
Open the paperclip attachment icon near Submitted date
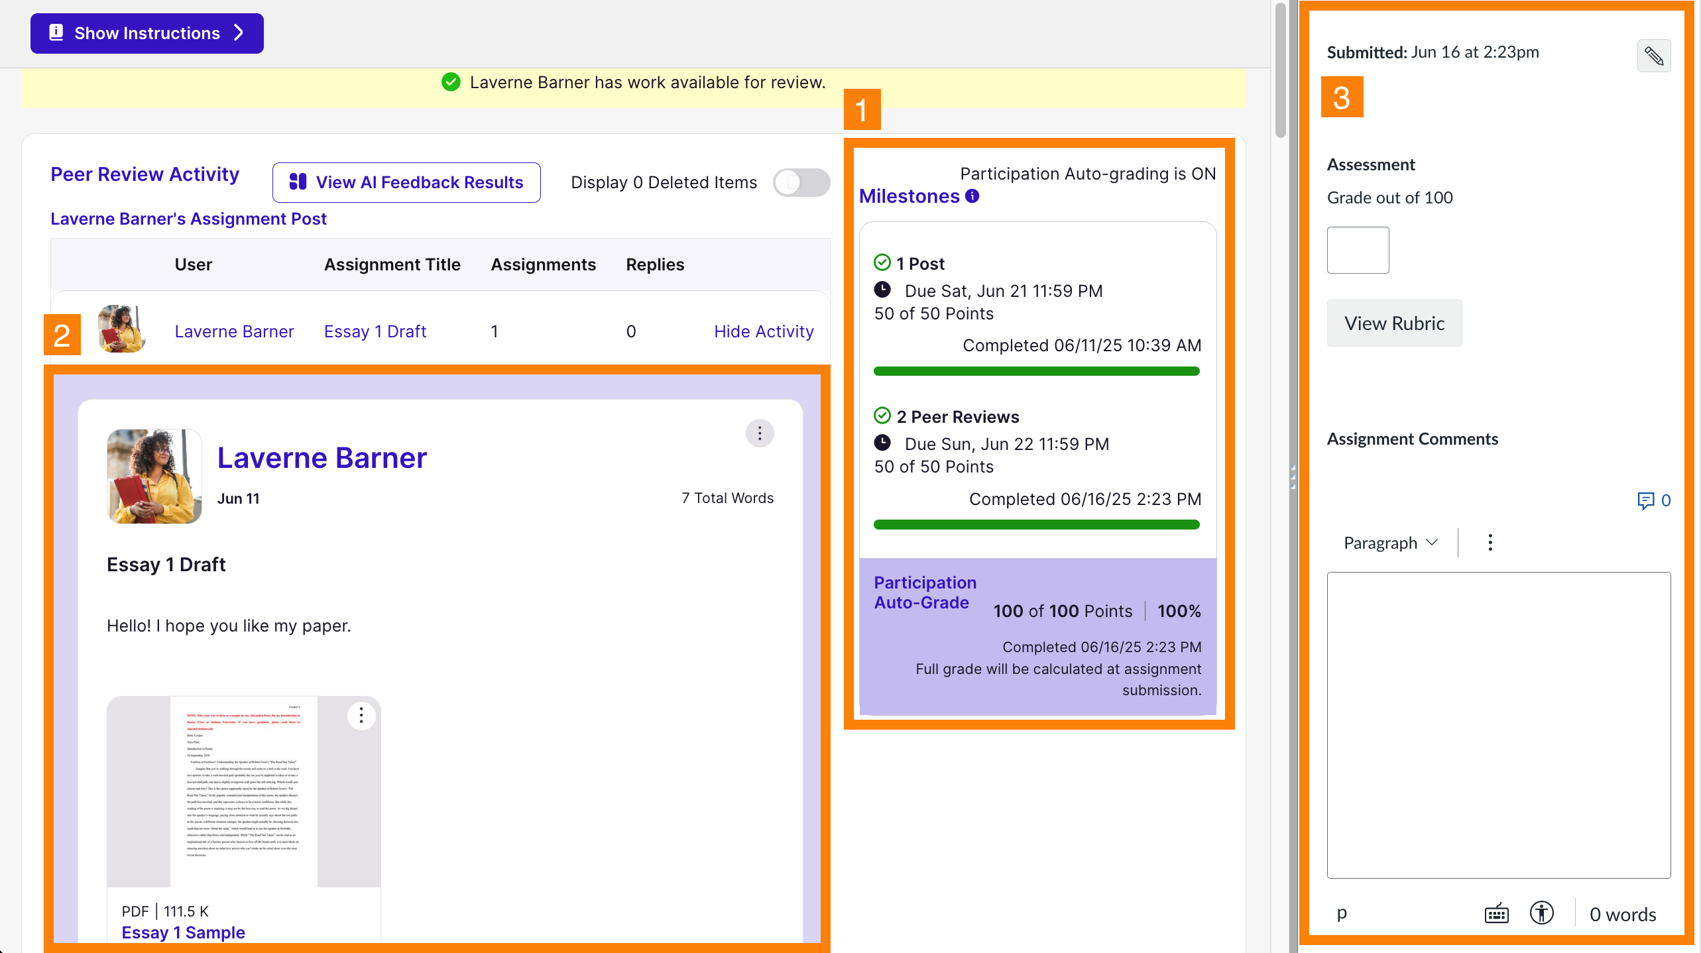1655,56
